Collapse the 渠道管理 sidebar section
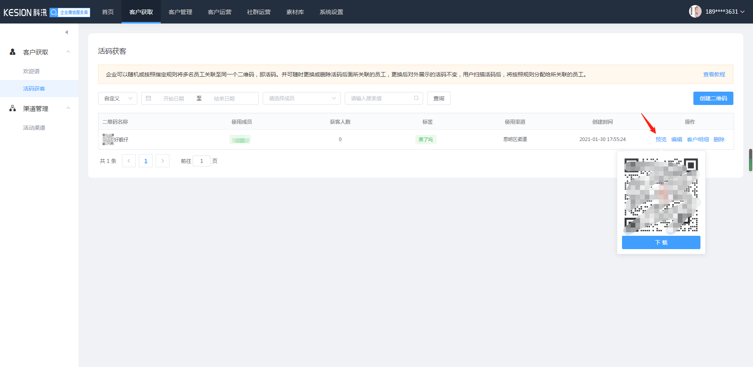Screen dimensions: 753x367 tap(68, 108)
